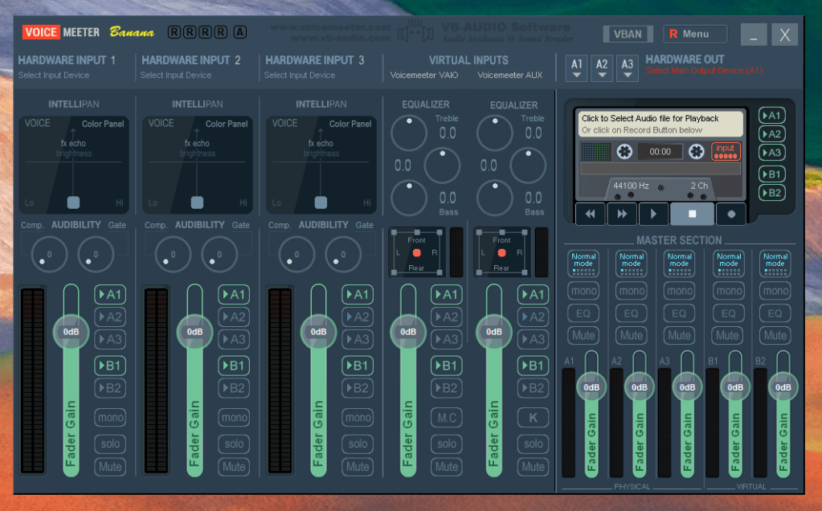Click Hardware Input 2 Color Panel label

[x=227, y=124]
